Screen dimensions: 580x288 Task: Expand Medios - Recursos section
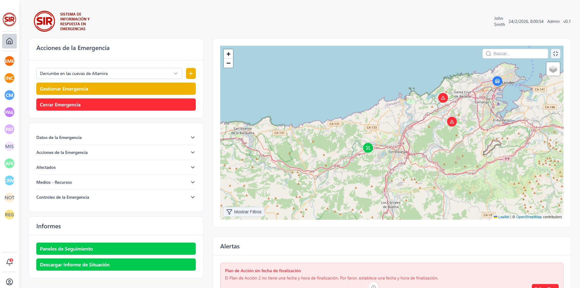[x=116, y=182]
